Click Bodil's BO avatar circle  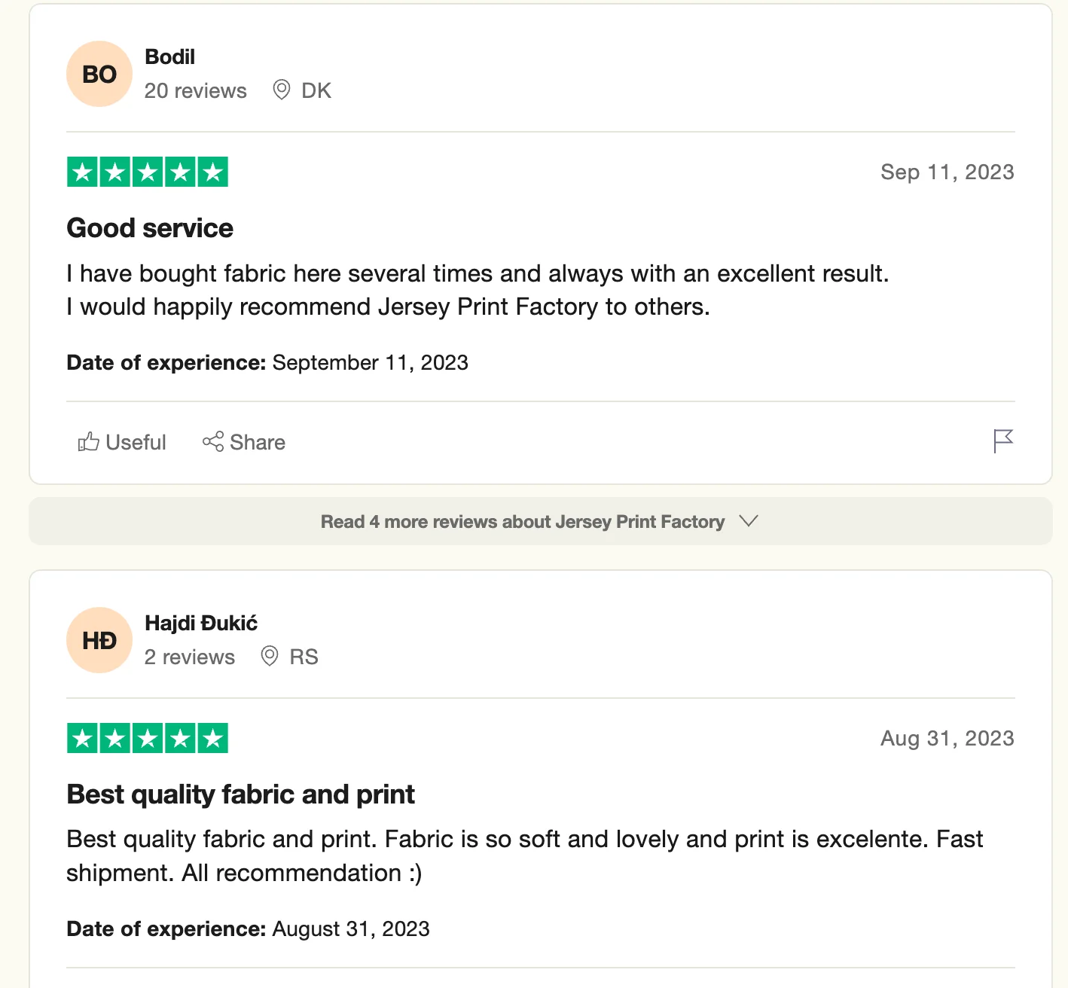coord(99,74)
